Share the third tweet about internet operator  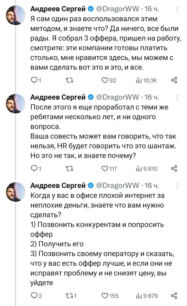174,295
